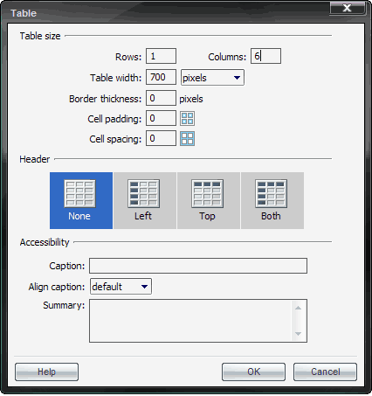372x396 pixels.
Task: Open the table width units dropdown
Action: 212,78
